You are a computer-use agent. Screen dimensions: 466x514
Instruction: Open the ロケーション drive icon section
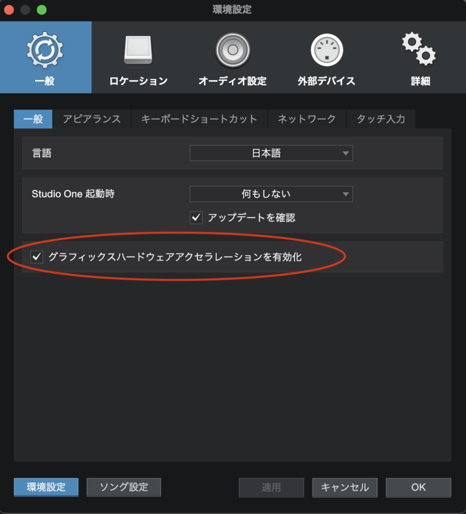coord(138,50)
